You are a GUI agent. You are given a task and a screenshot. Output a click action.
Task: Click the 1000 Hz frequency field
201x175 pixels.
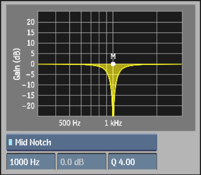[31, 162]
